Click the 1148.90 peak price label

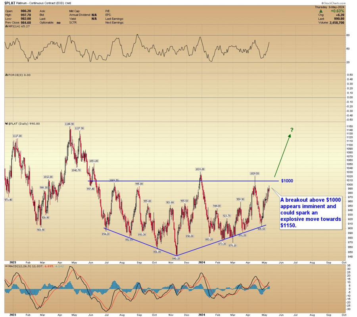coord(70,124)
